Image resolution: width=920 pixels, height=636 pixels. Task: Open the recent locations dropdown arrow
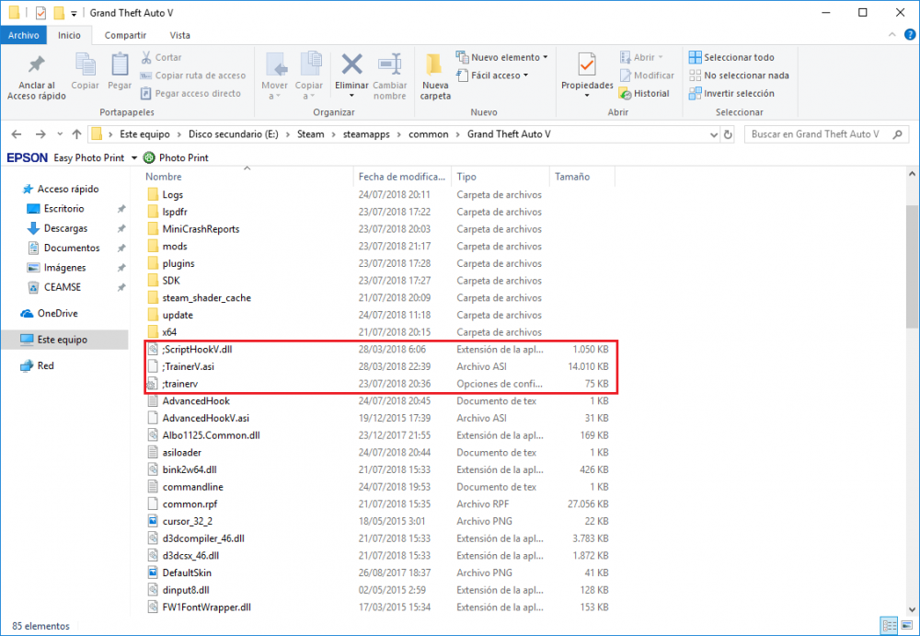coord(60,134)
